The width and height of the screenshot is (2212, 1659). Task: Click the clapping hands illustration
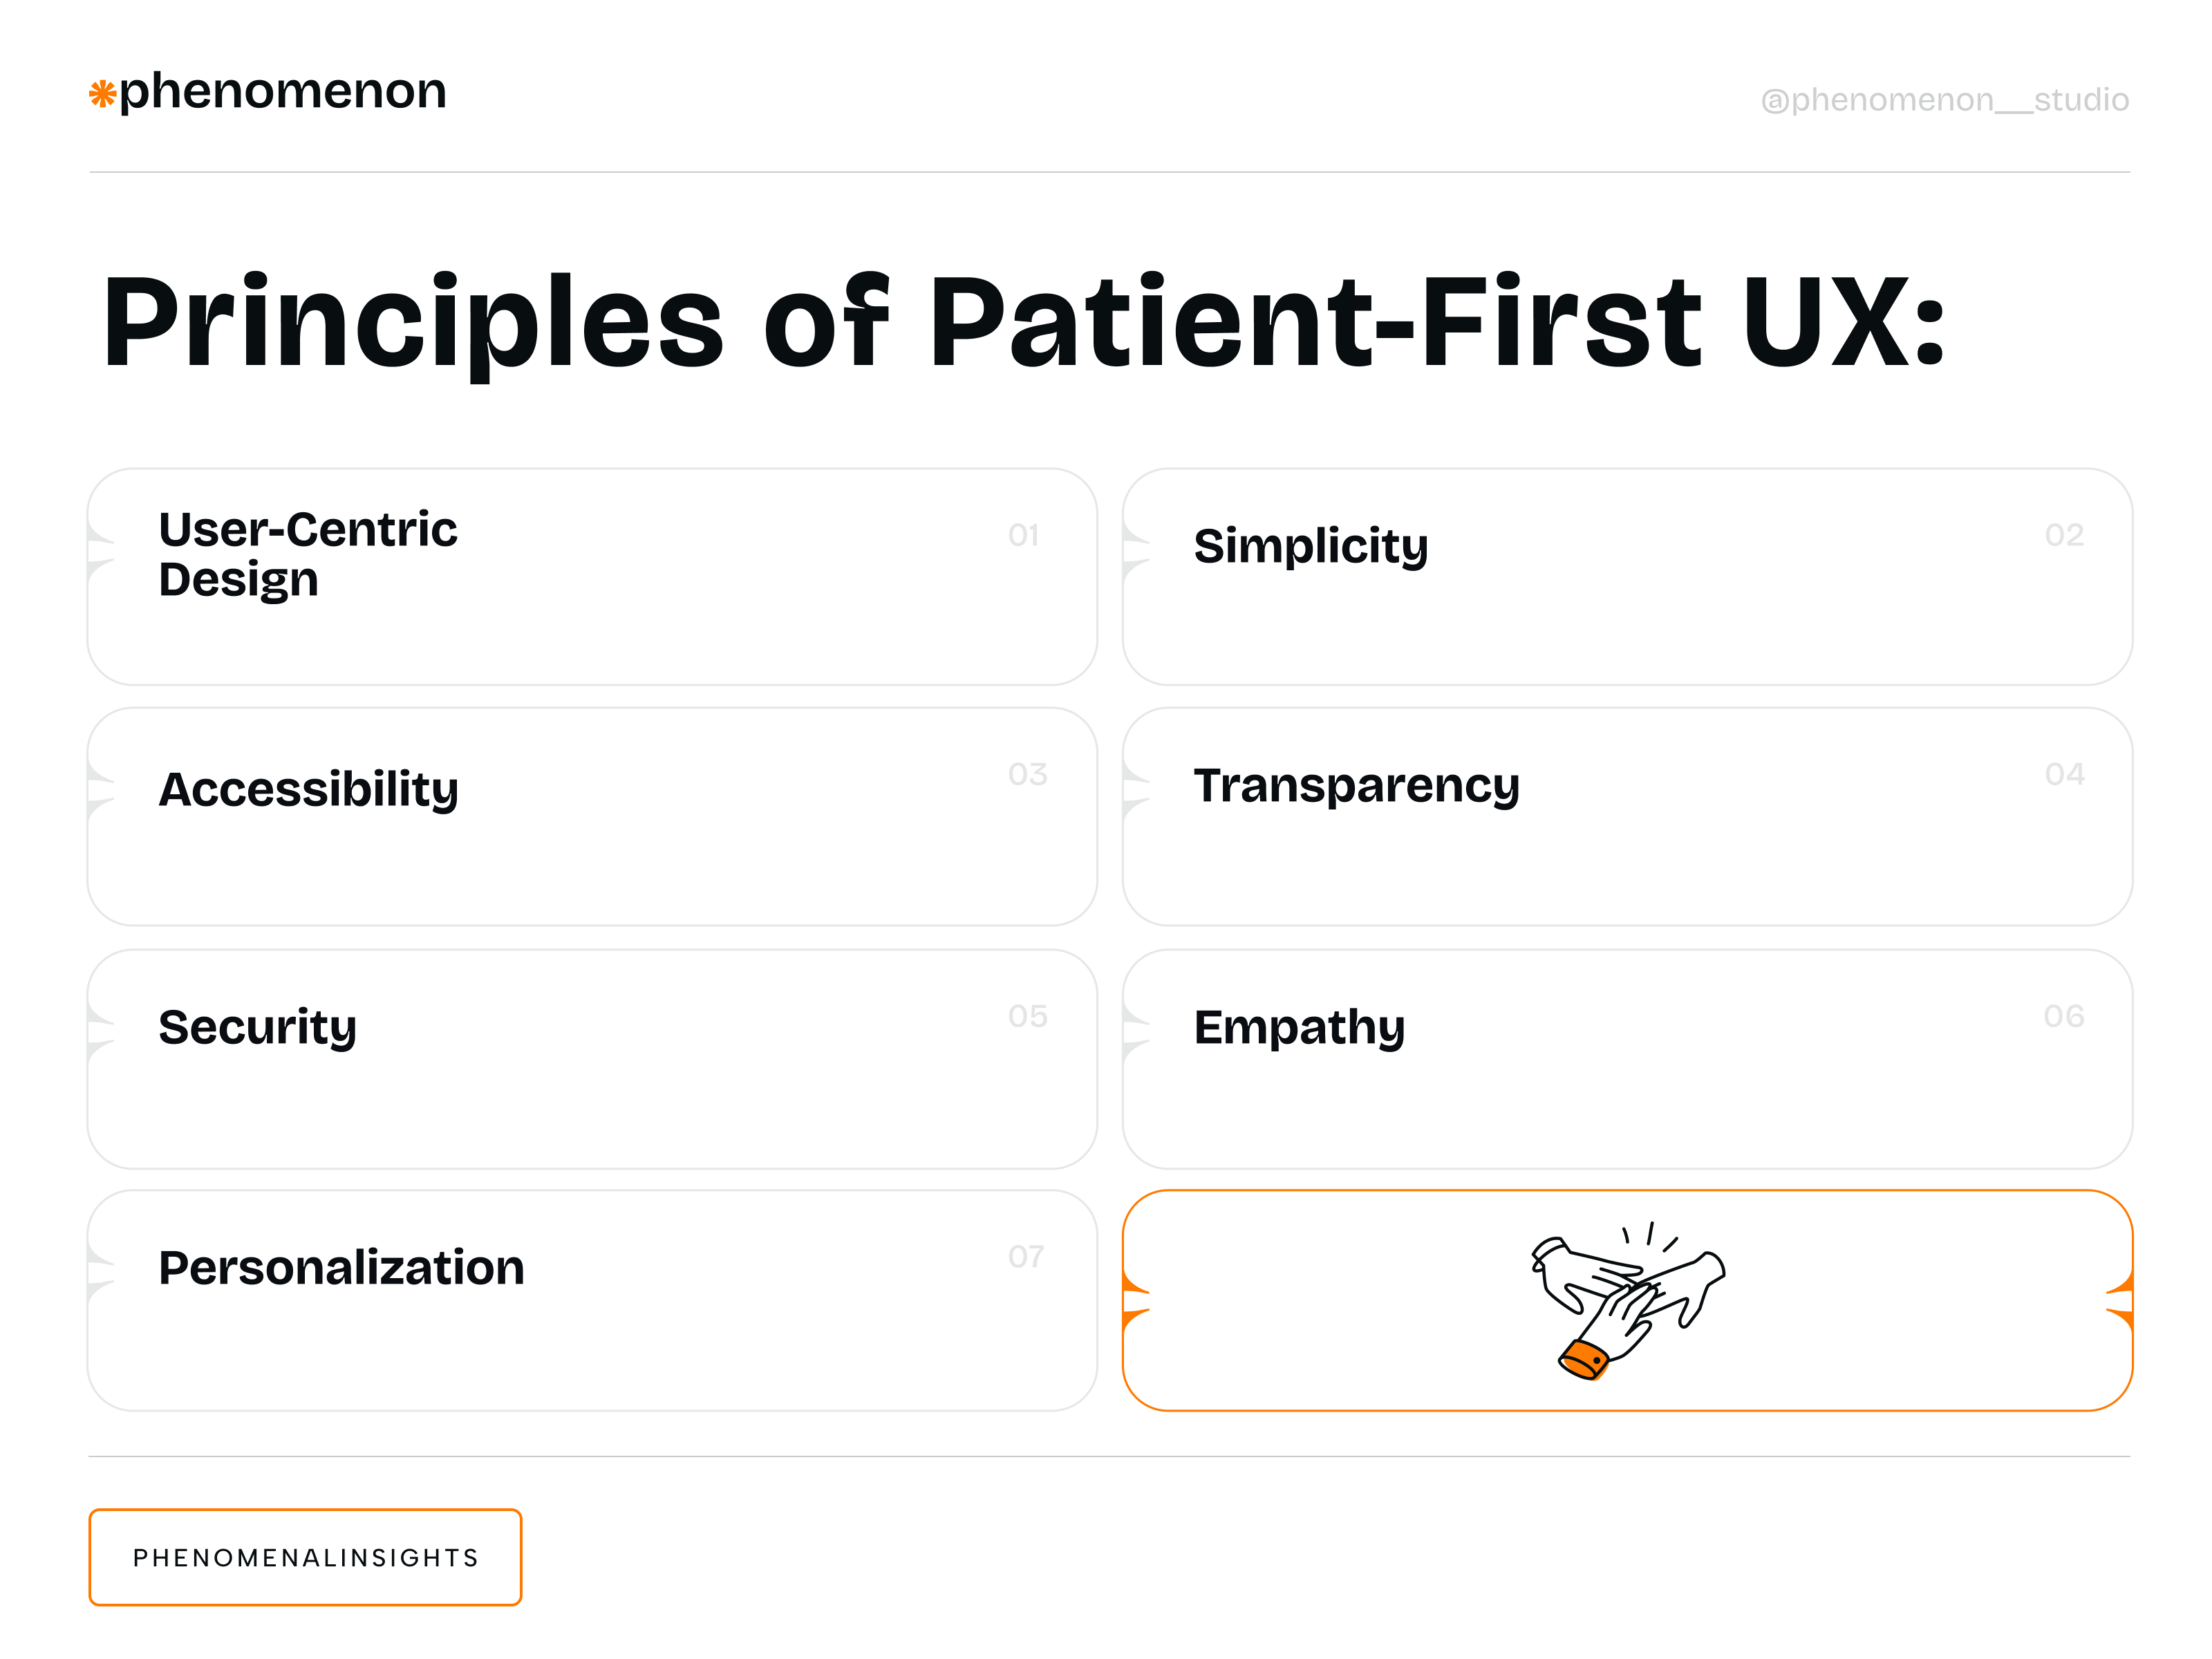coord(1627,1300)
